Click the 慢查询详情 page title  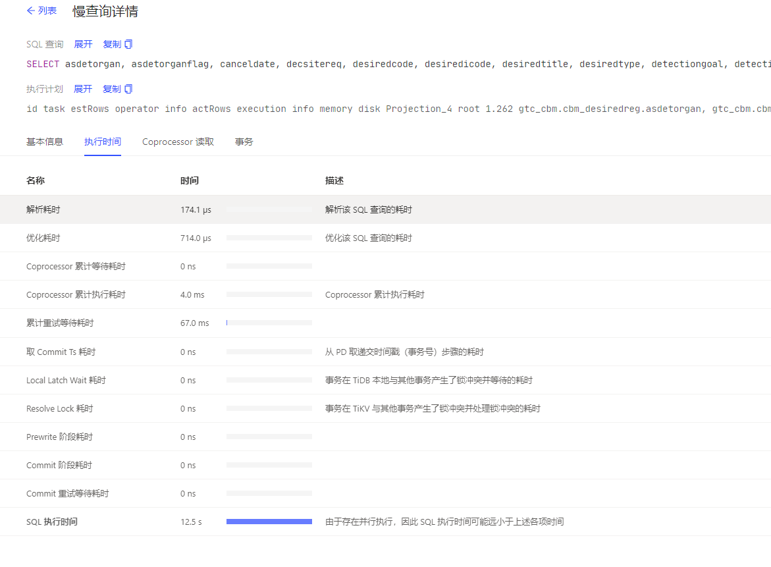point(105,11)
